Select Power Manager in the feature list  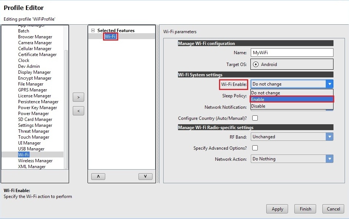pyautogui.click(x=34, y=114)
